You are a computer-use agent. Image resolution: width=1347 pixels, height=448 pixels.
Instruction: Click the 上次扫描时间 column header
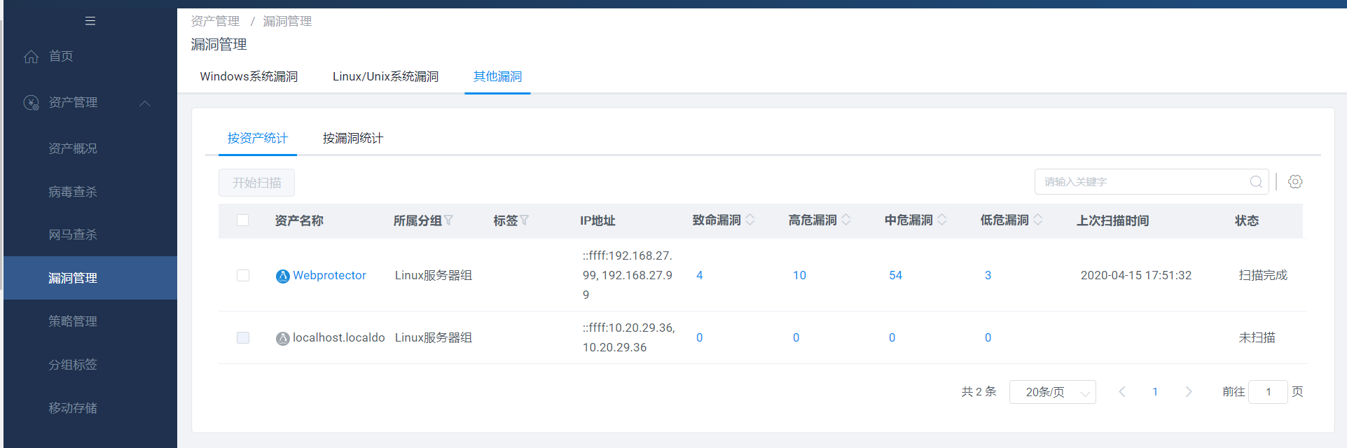click(1112, 220)
